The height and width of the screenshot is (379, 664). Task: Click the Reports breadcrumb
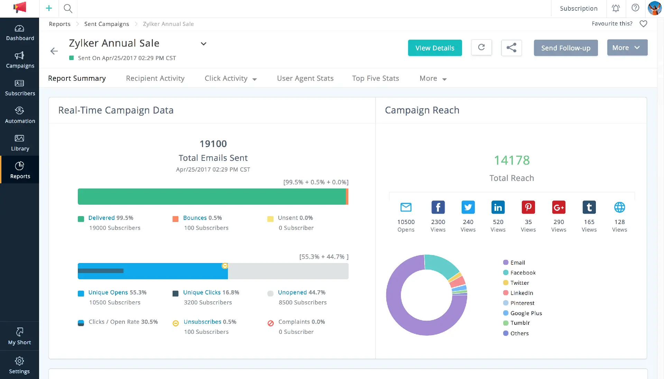(x=59, y=24)
